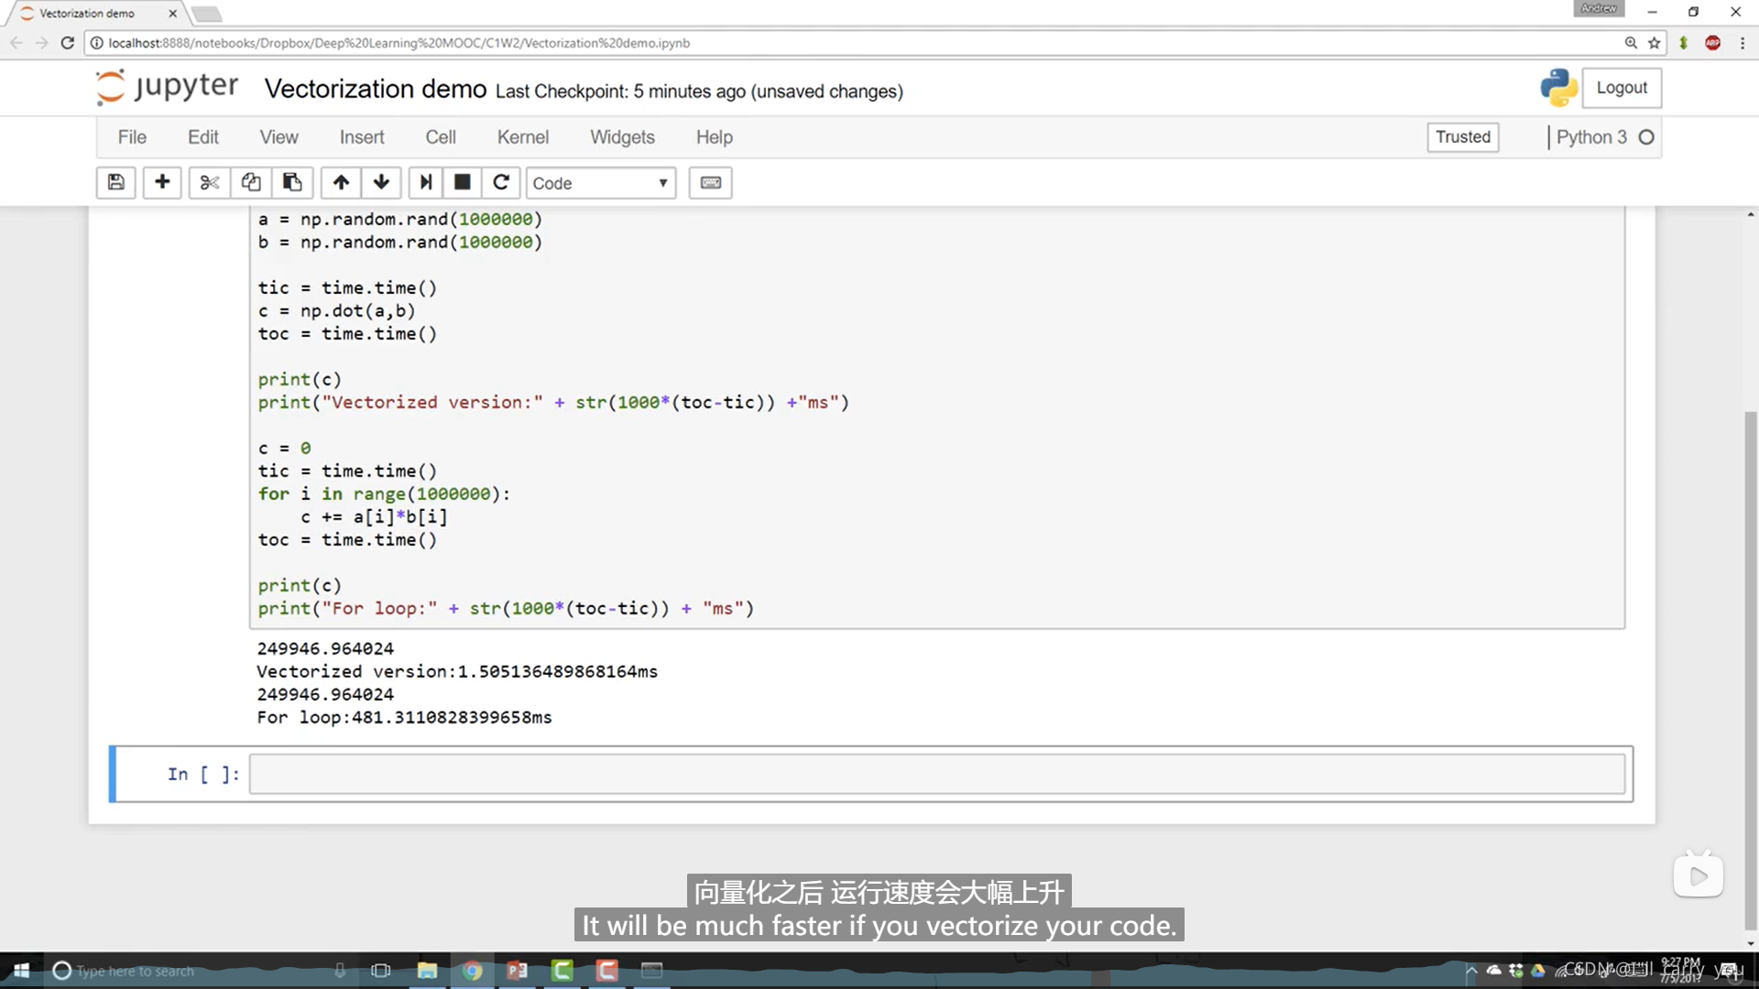Image resolution: width=1759 pixels, height=989 pixels.
Task: Click the Vectorized version output line
Action: pyautogui.click(x=457, y=671)
